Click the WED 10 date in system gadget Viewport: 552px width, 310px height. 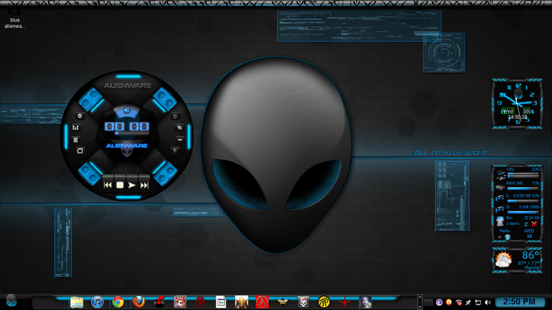[x=529, y=233]
